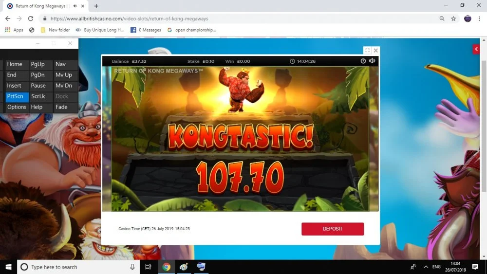
Task: Click the Pause key
Action: tap(41, 86)
